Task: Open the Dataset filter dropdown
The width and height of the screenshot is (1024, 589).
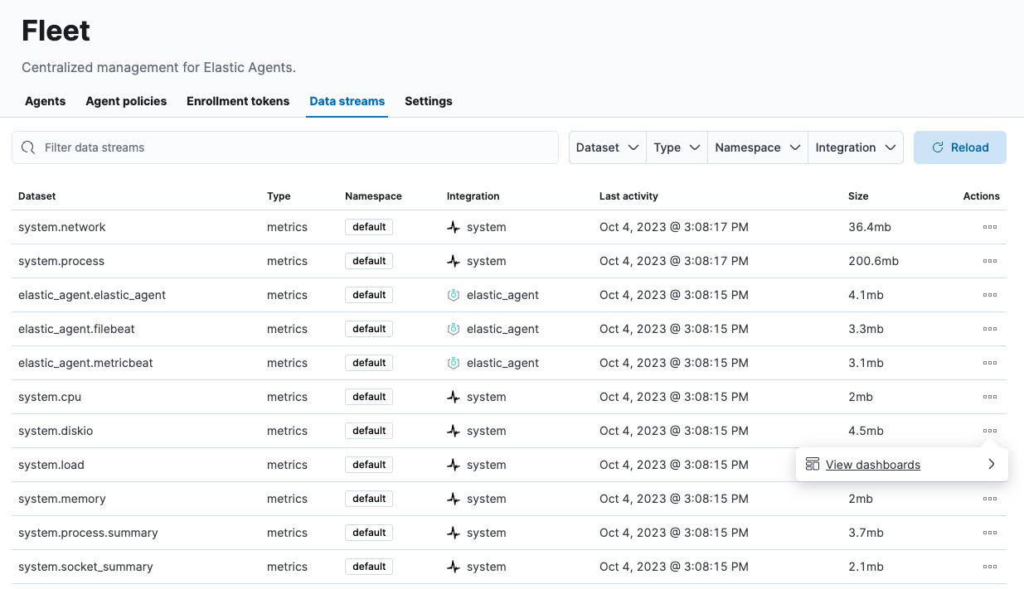Action: click(x=607, y=147)
